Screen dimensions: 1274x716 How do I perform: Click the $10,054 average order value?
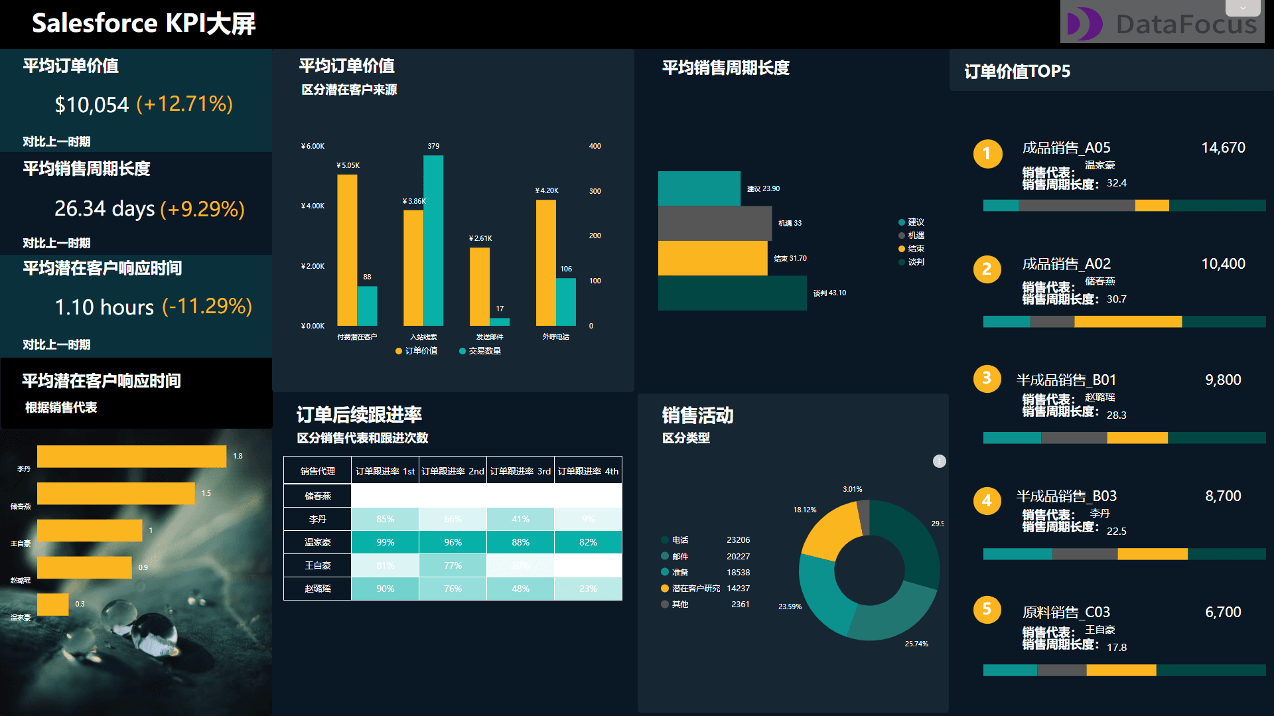click(92, 105)
